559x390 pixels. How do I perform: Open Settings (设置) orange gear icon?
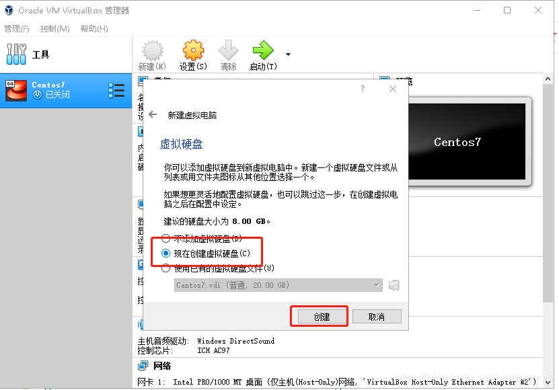point(193,50)
